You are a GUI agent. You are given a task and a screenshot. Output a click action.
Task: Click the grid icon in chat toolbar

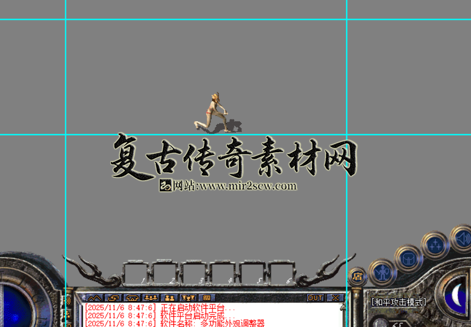point(206,298)
